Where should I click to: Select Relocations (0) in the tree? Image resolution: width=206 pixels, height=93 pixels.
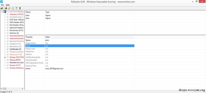[x=15, y=46]
